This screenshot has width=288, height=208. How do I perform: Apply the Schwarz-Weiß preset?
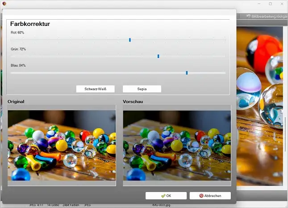[x=96, y=89]
